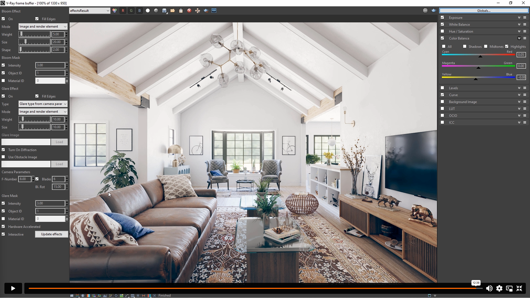
Task: Click the Glare Mask Object ID field
Action: tap(50, 211)
